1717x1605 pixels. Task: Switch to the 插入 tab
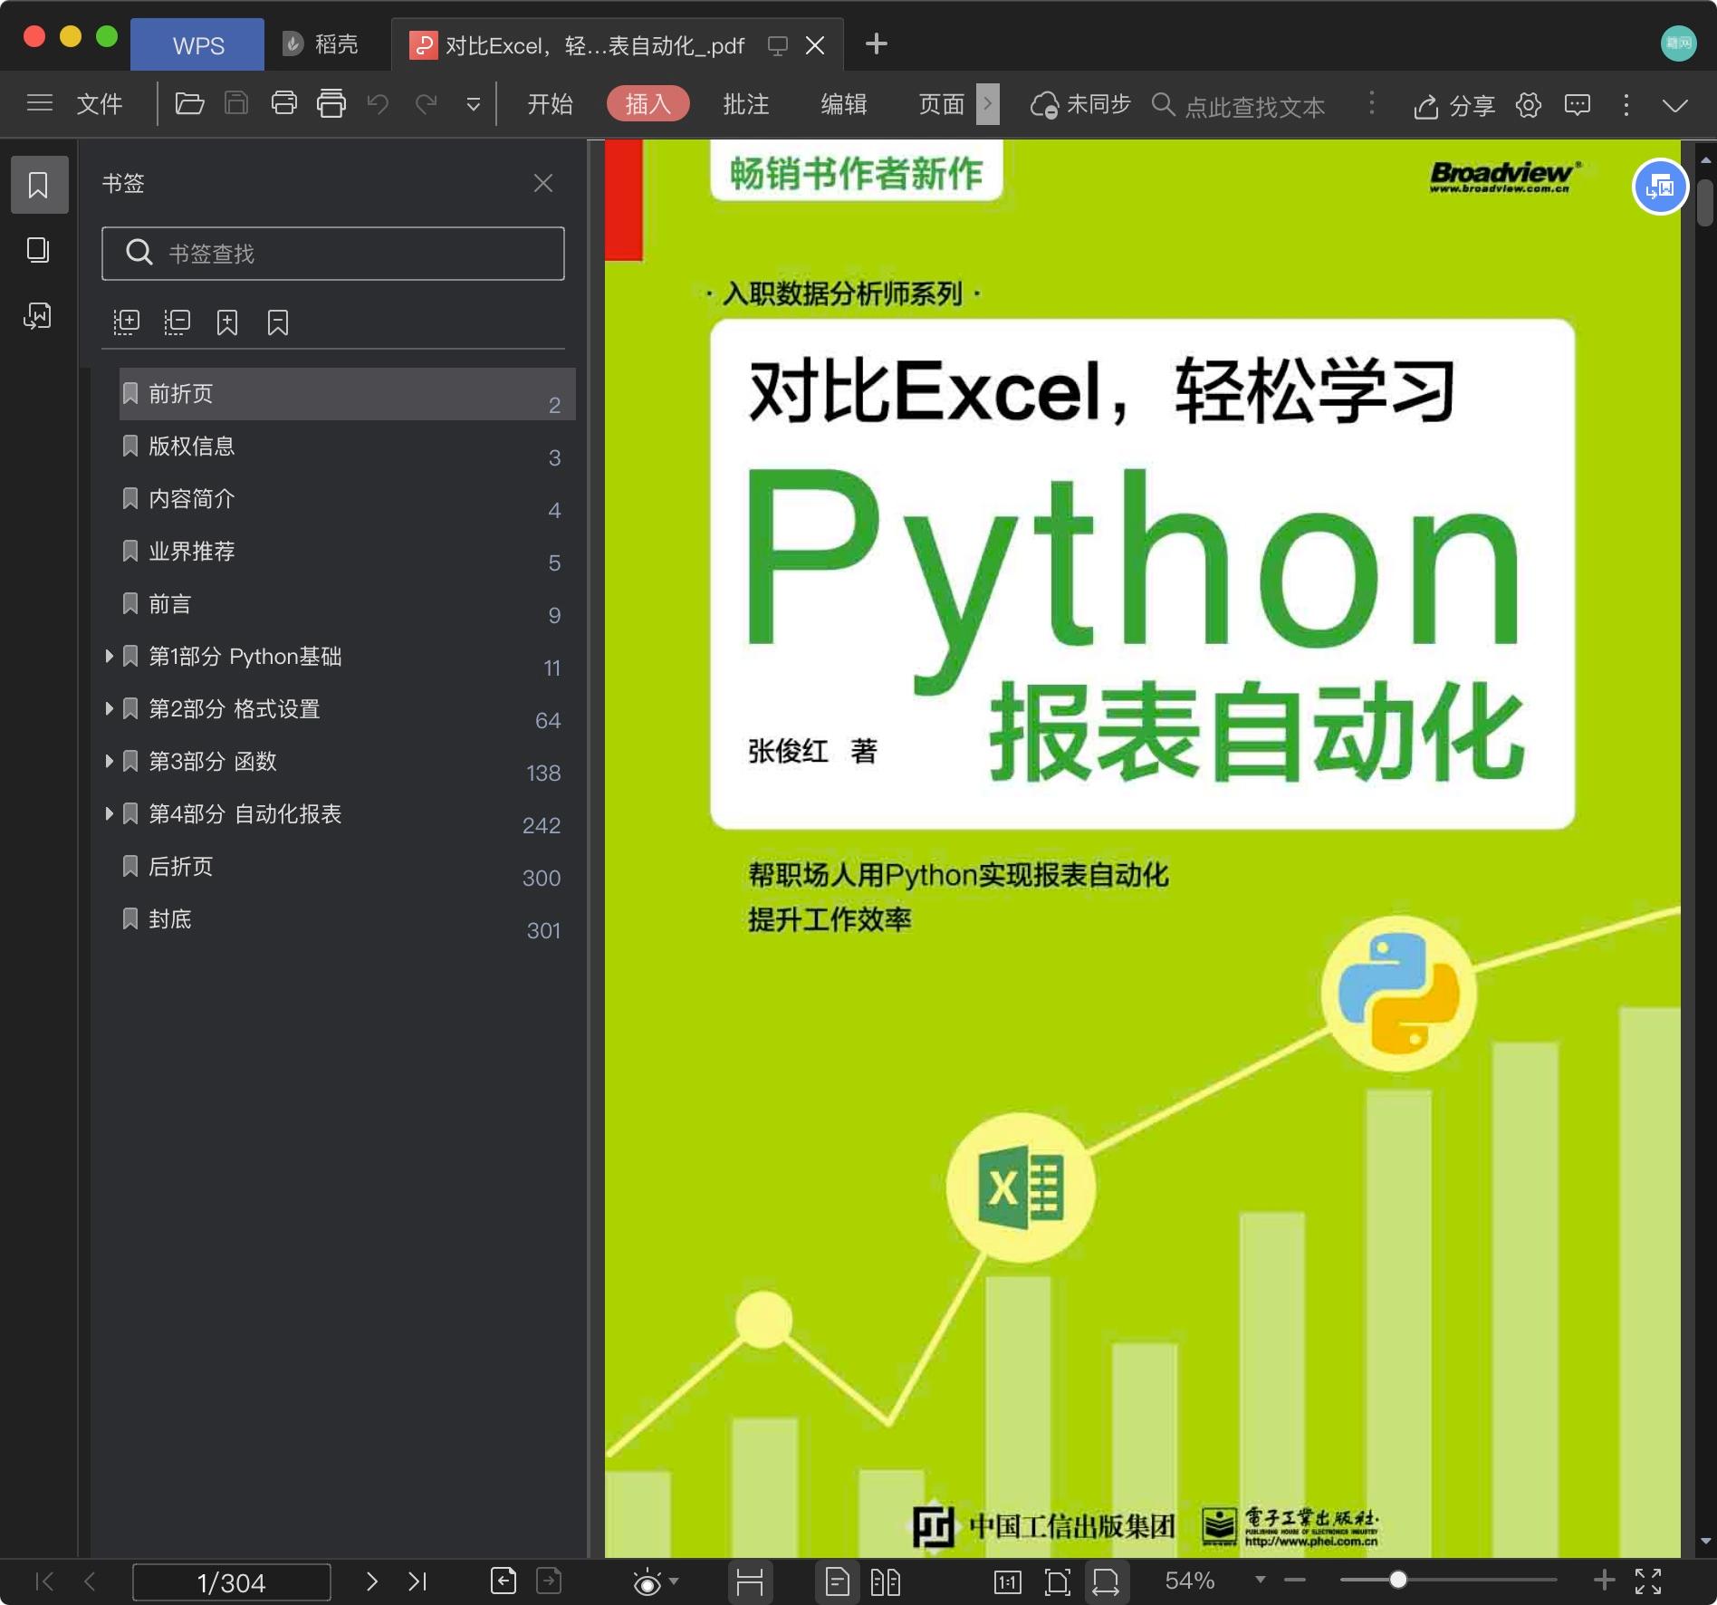[x=648, y=104]
